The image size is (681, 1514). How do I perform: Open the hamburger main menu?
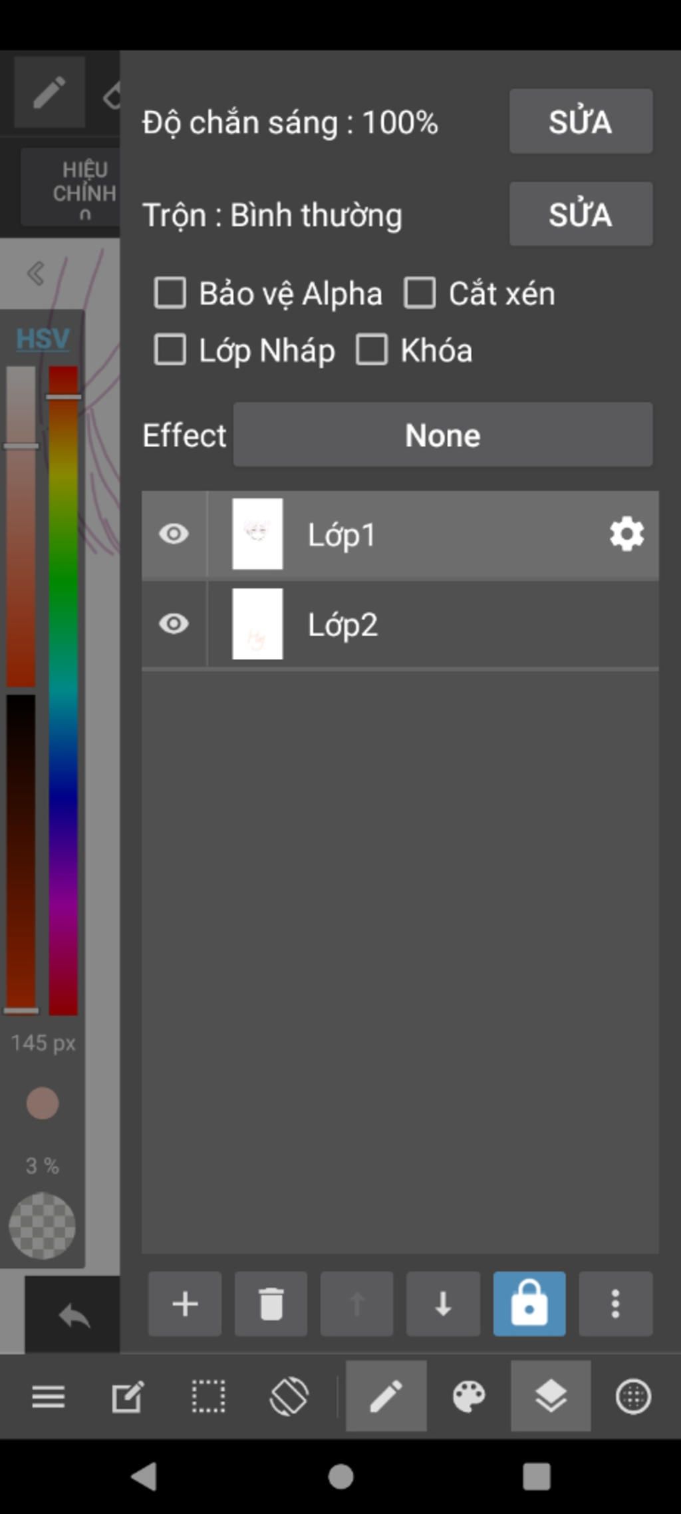click(x=49, y=1396)
